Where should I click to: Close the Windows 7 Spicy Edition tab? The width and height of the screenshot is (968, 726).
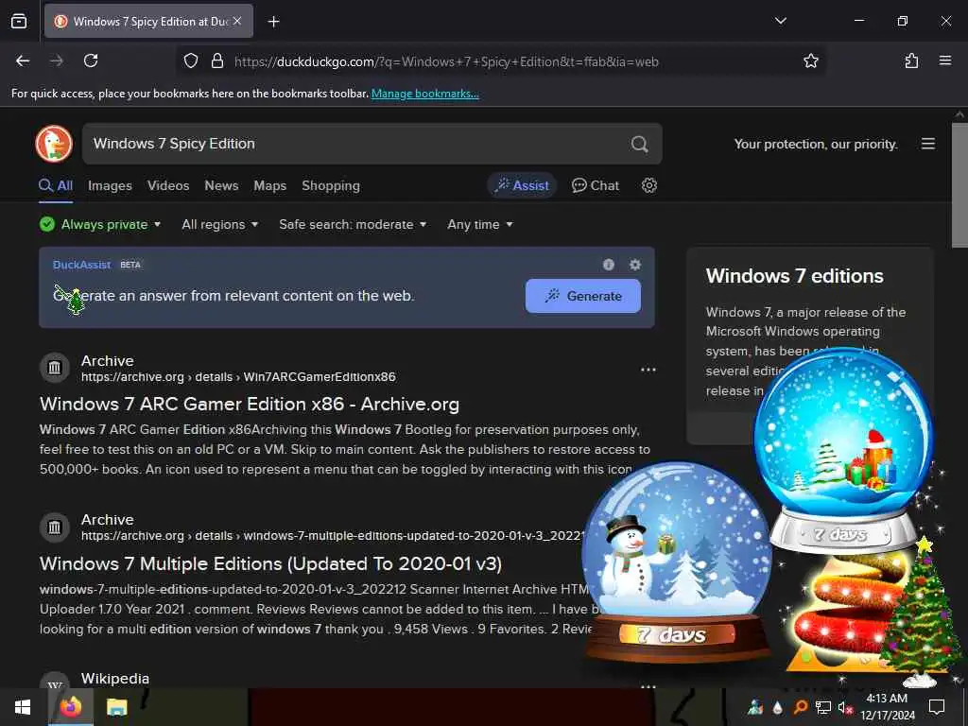(237, 21)
